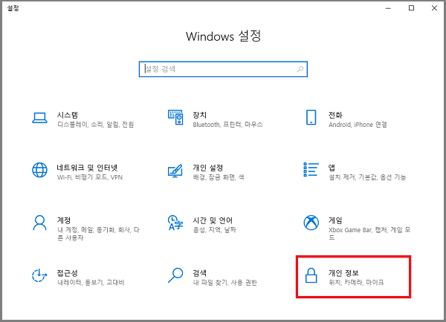Open the 시스템 laptop icon
Image resolution: width=446 pixels, height=322 pixels.
pos(39,117)
